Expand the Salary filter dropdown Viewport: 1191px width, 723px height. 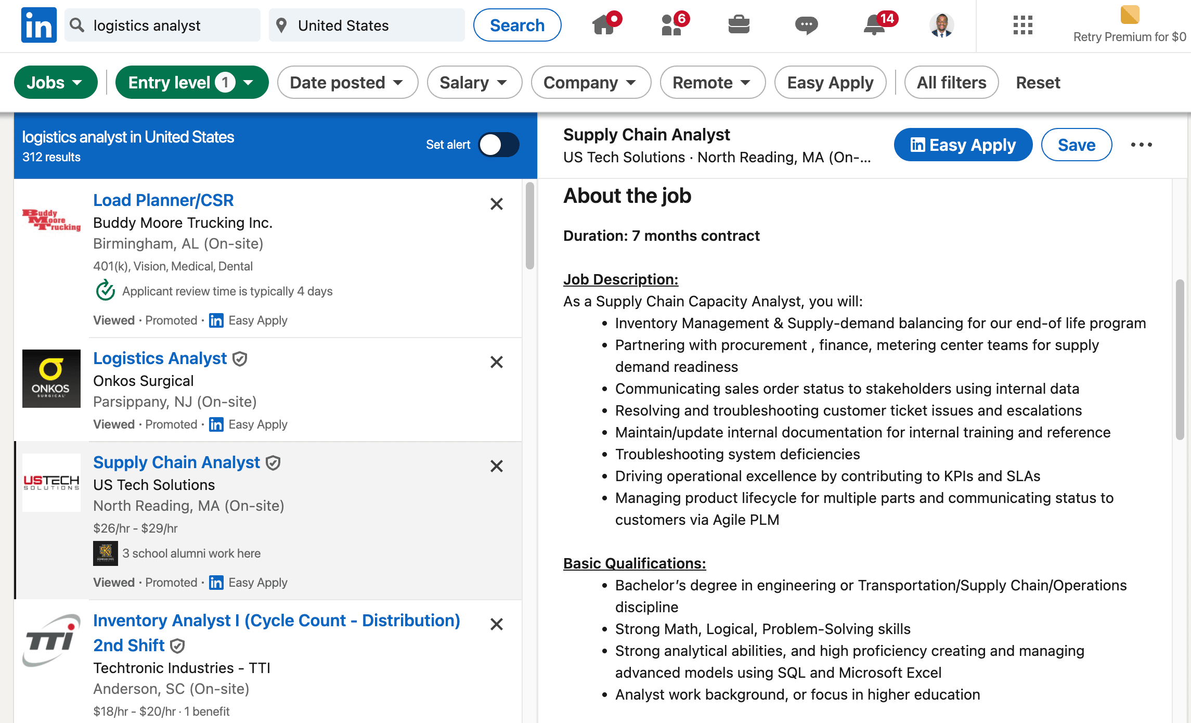coord(474,82)
